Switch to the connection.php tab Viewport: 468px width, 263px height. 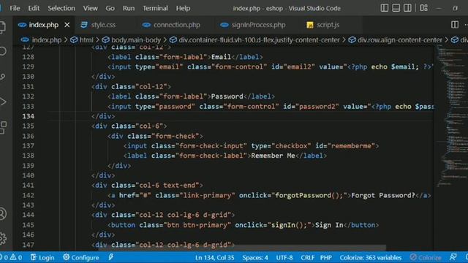point(171,25)
